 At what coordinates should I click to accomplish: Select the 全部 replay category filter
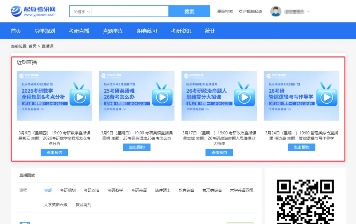48,190
